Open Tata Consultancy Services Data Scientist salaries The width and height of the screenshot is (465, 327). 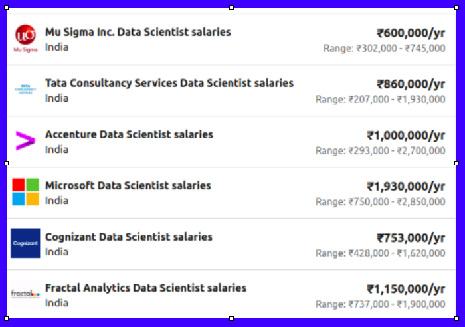pyautogui.click(x=169, y=83)
